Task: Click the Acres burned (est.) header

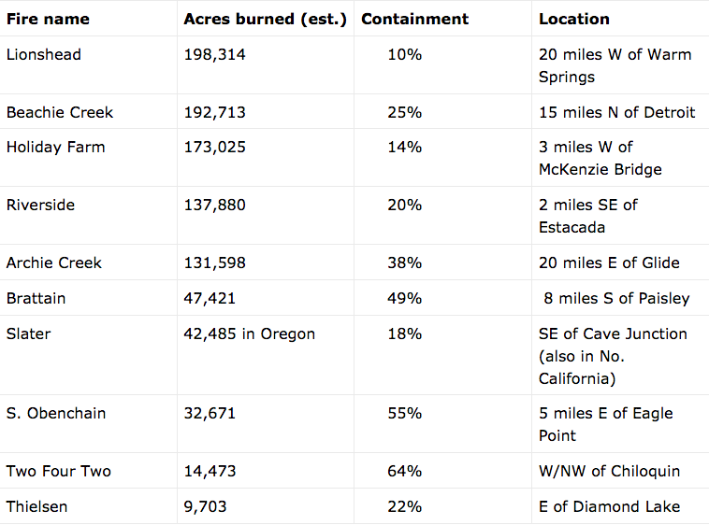Action: click(x=265, y=19)
